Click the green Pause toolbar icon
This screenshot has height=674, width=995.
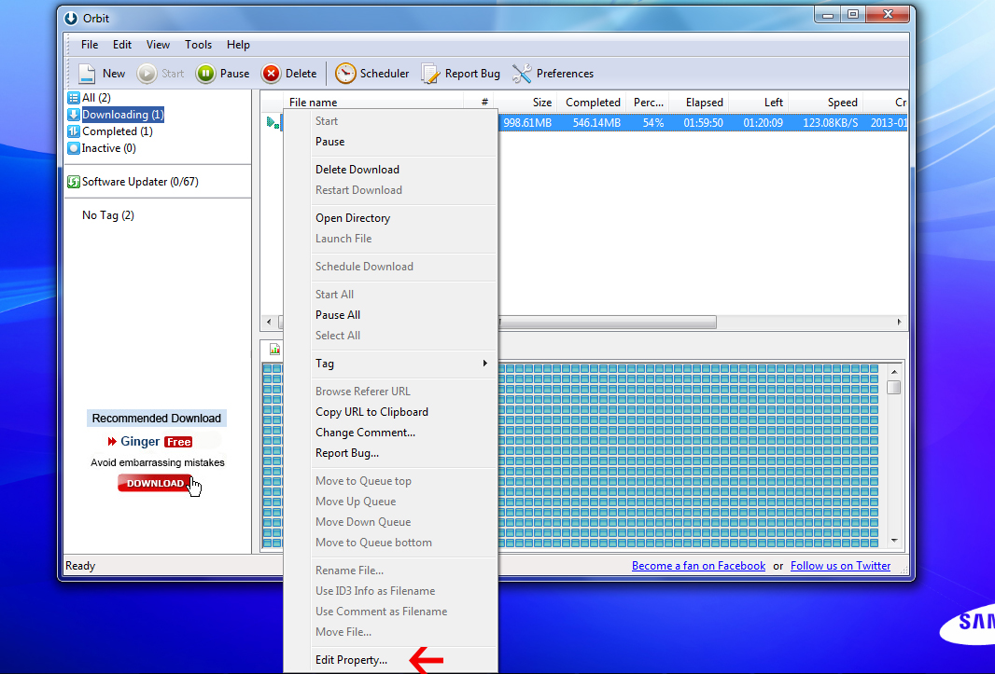click(205, 74)
